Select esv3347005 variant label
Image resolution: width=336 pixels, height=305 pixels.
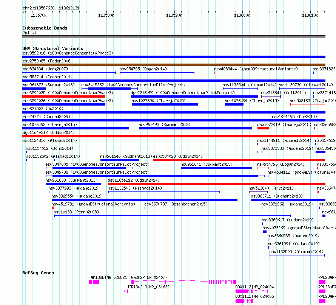coord(97,164)
